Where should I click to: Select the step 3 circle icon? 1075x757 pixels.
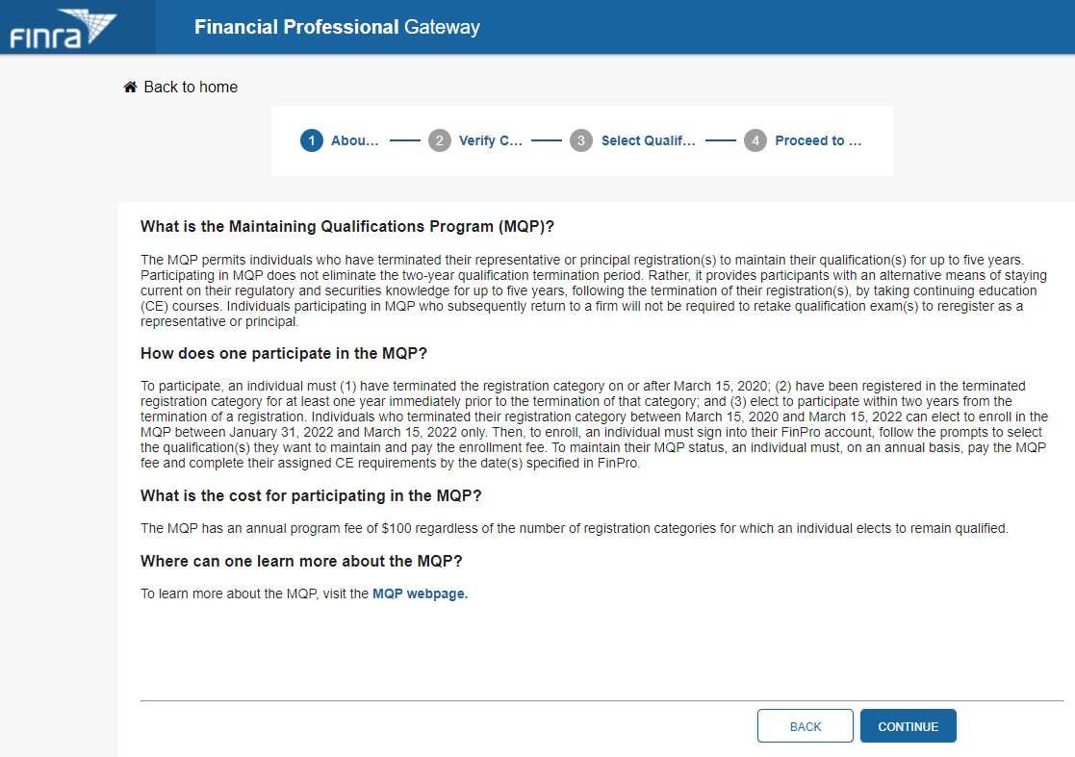pos(580,140)
